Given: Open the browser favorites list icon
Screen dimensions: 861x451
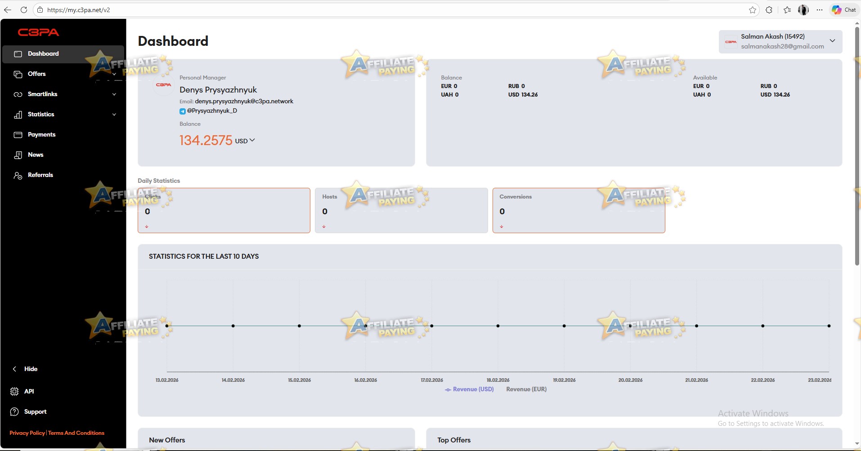Looking at the screenshot, I should tap(787, 10).
